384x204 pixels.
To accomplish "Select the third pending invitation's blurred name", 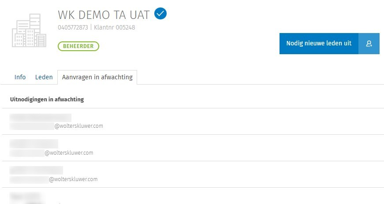I will 36,170.
